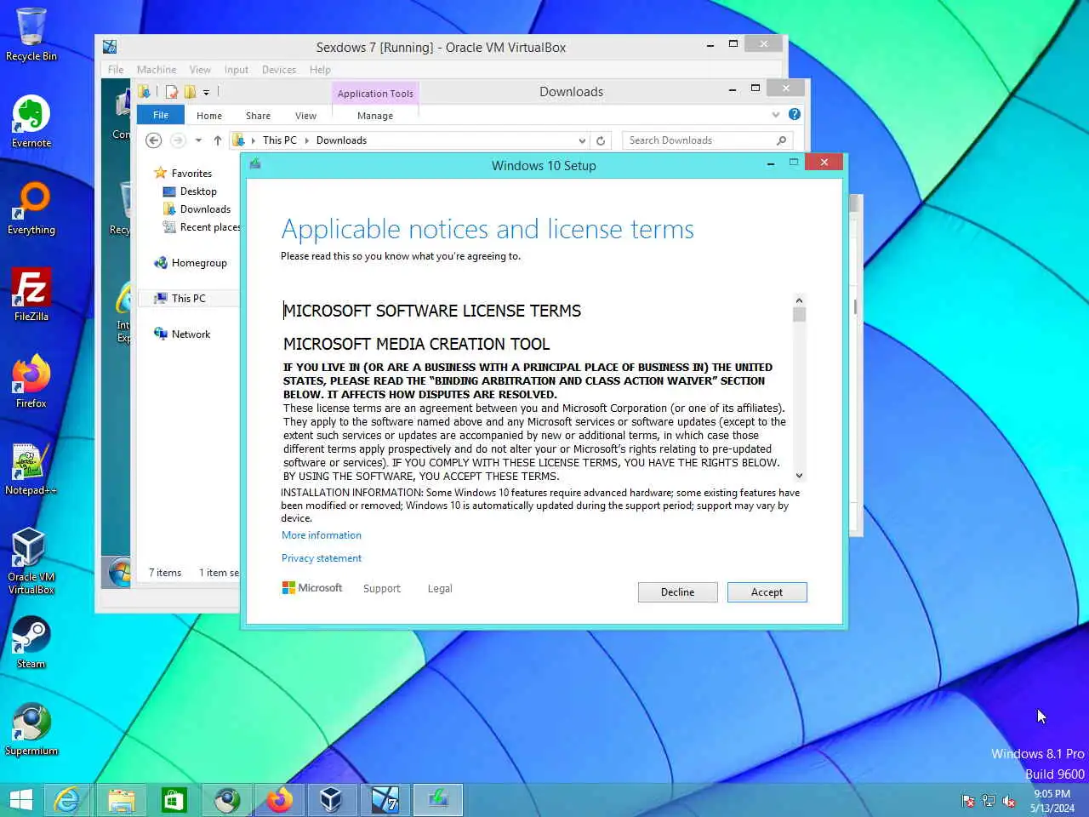
Task: Open File Explorer from the taskbar
Action: pyautogui.click(x=121, y=800)
